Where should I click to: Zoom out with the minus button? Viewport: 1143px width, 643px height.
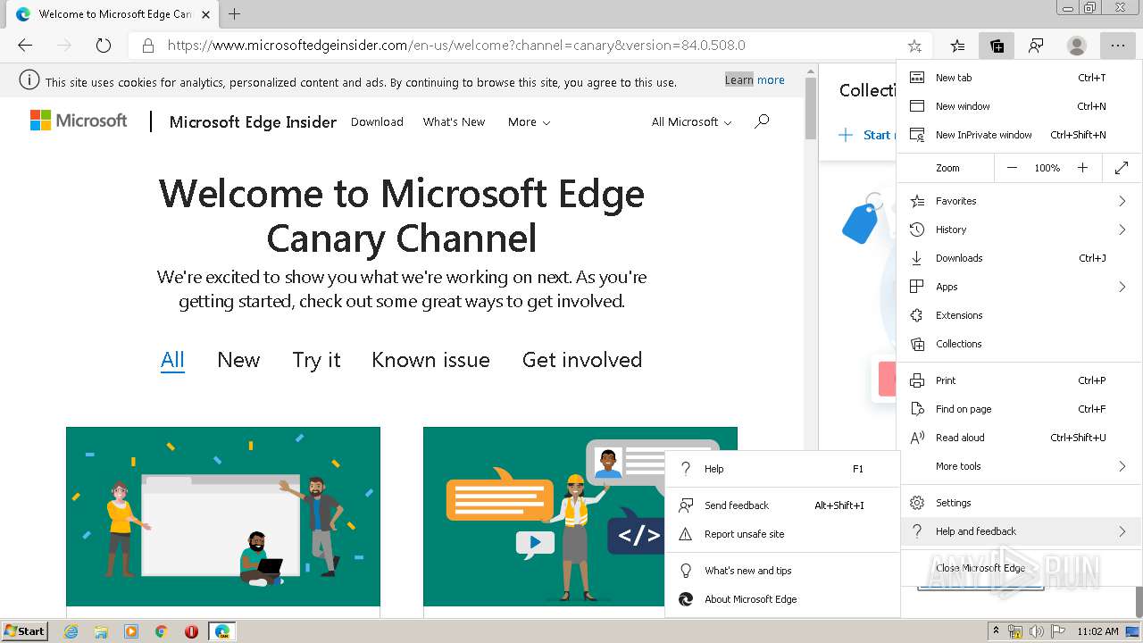(1012, 168)
